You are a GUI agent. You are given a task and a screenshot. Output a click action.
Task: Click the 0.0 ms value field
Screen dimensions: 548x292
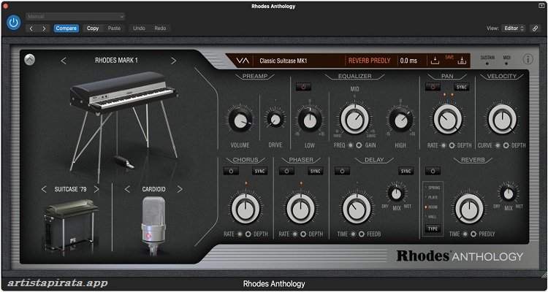[x=408, y=61]
